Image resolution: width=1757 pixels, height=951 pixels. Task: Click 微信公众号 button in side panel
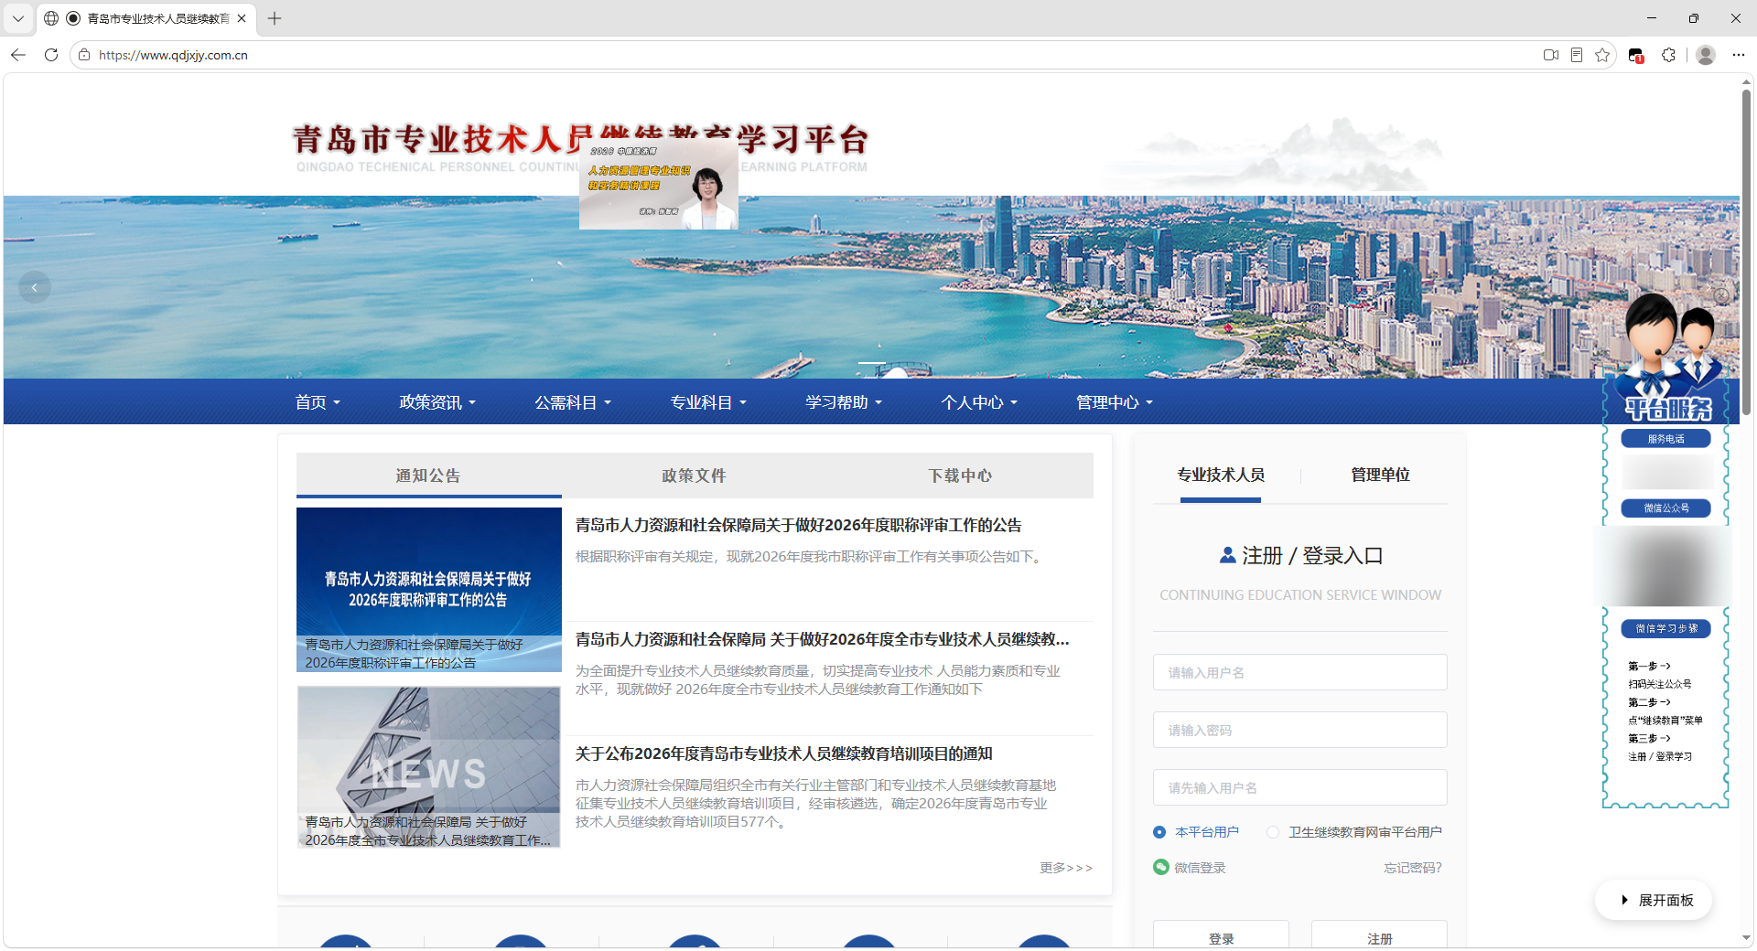(1665, 508)
